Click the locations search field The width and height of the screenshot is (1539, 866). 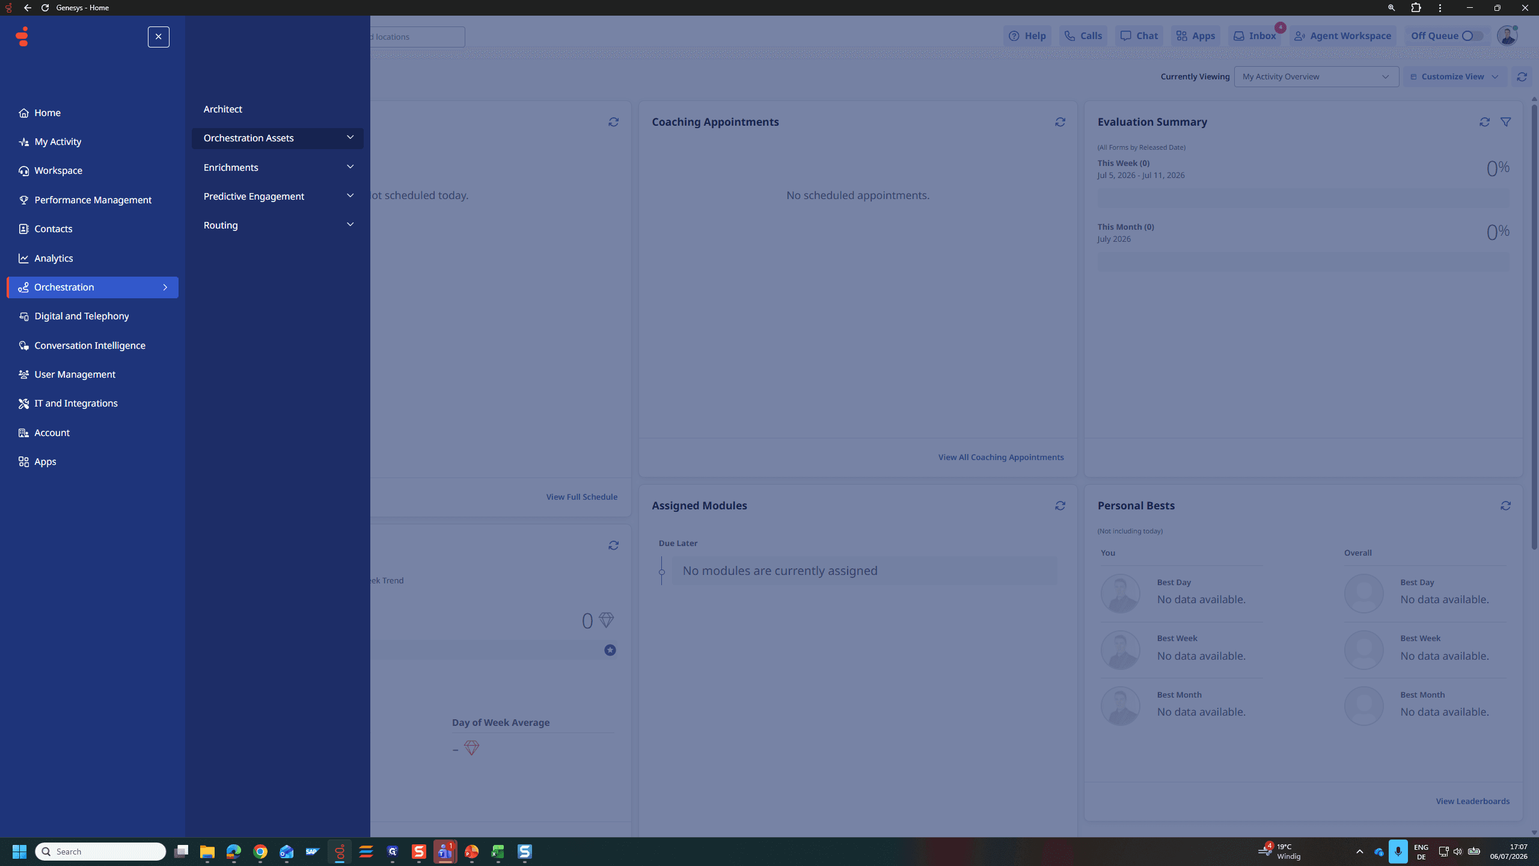(x=417, y=37)
